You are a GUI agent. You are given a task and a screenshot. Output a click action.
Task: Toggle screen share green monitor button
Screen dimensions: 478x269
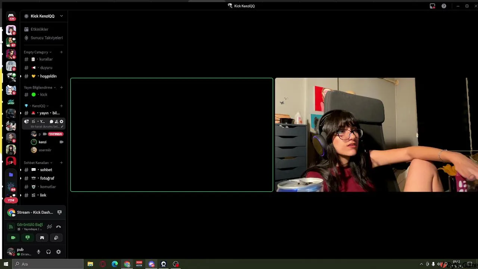click(28, 238)
